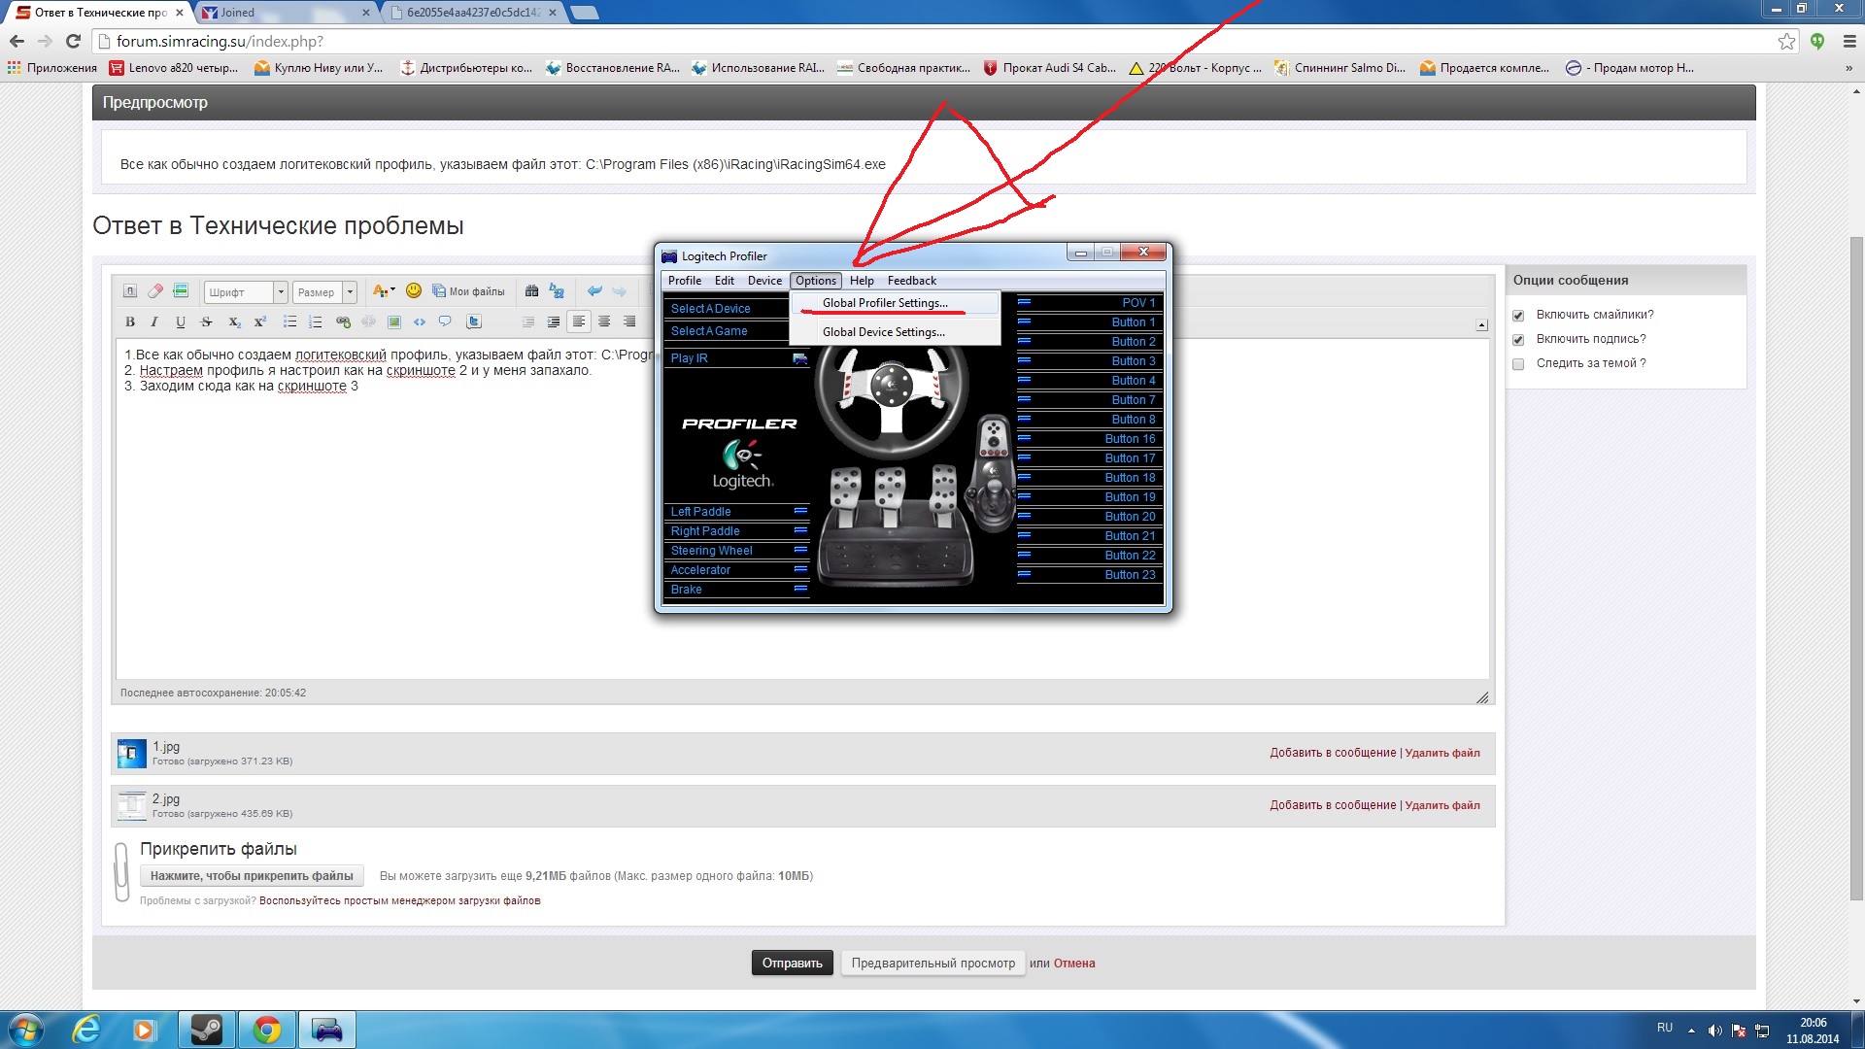
Task: Insert a link with the link icon
Action: point(343,321)
